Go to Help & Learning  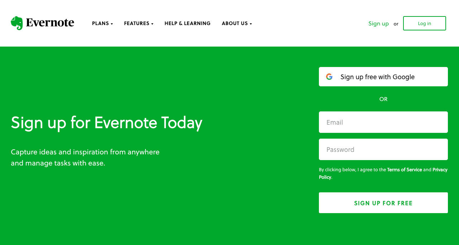(187, 23)
